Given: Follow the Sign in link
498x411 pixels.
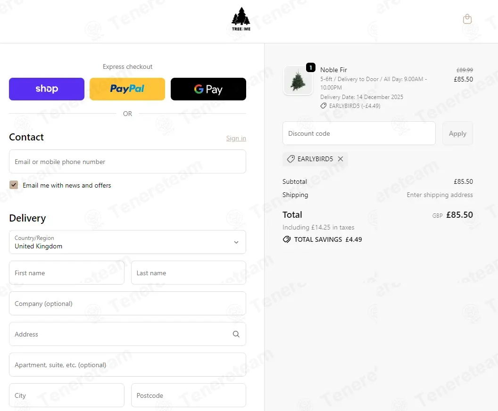Looking at the screenshot, I should click(236, 139).
